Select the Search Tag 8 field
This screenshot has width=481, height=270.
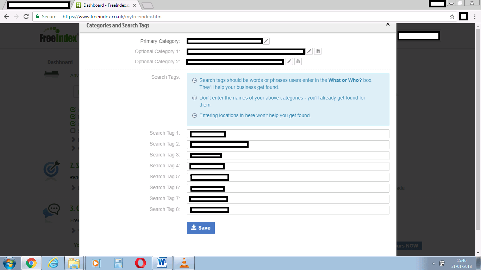(306, 210)
